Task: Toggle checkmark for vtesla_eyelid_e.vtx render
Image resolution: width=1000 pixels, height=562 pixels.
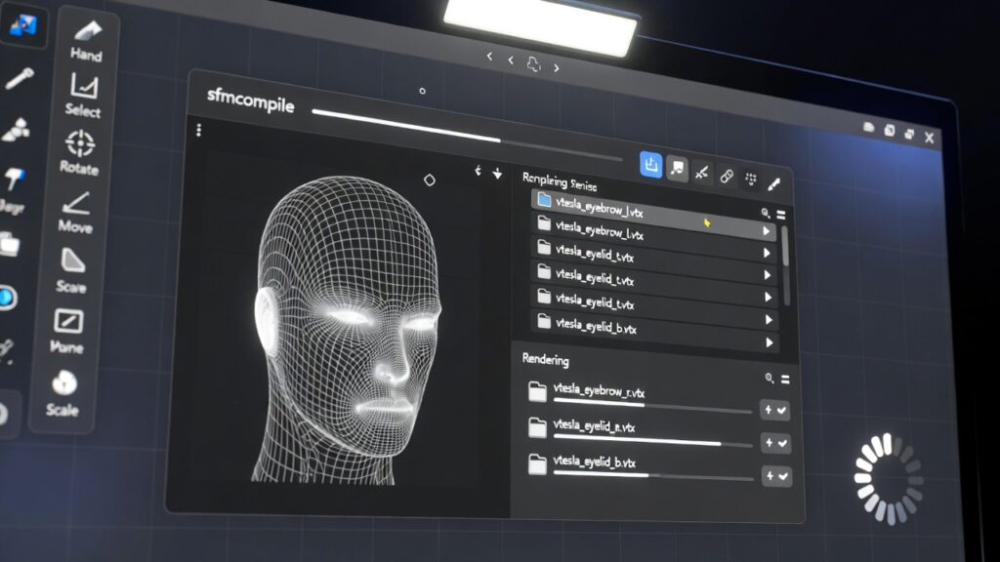Action: pyautogui.click(x=783, y=444)
